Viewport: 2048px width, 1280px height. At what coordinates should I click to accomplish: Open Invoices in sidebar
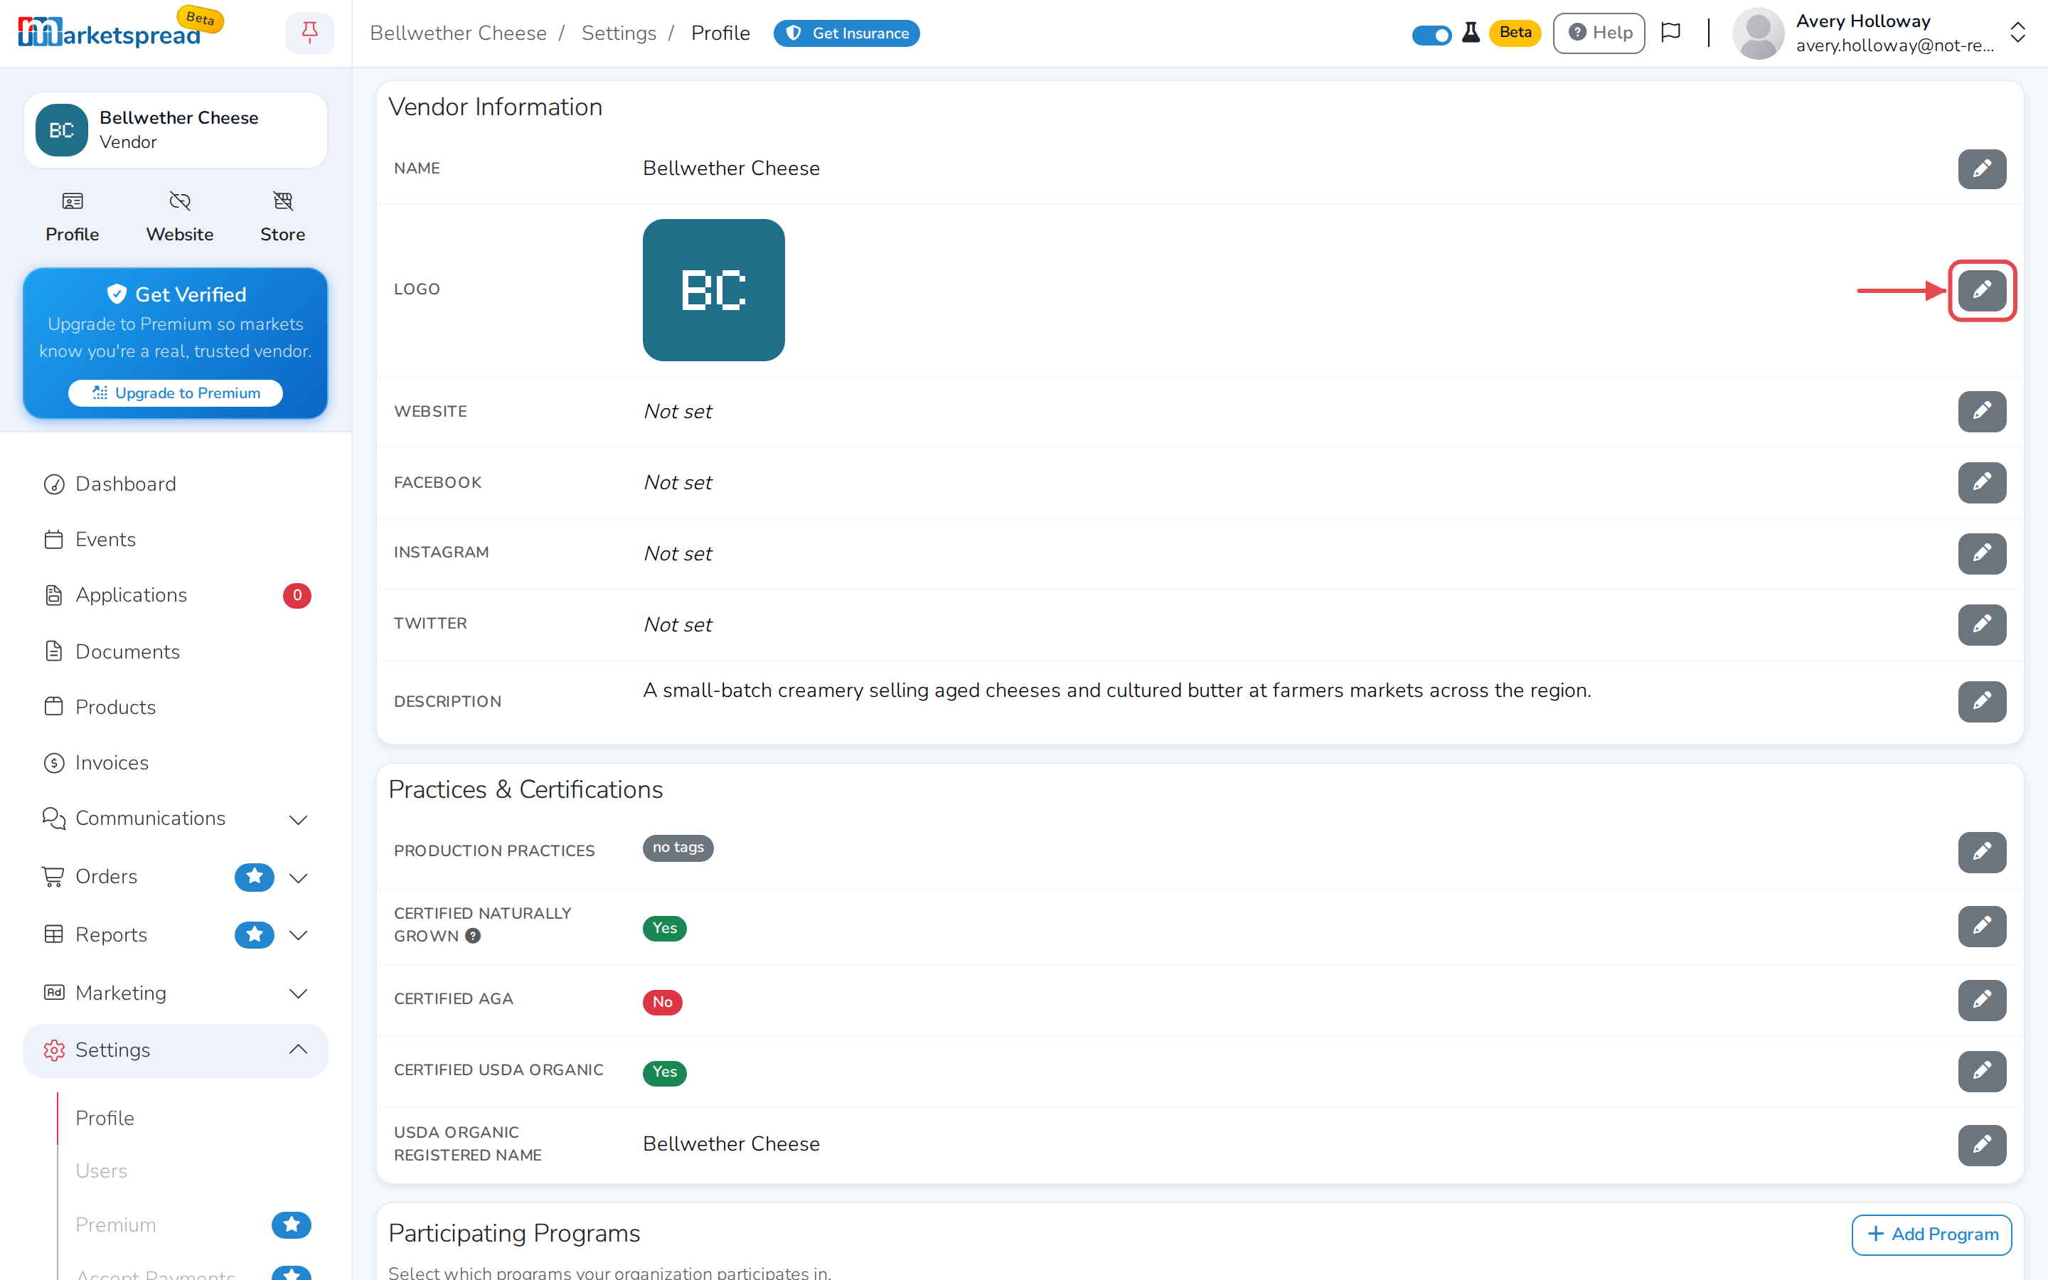175,764
